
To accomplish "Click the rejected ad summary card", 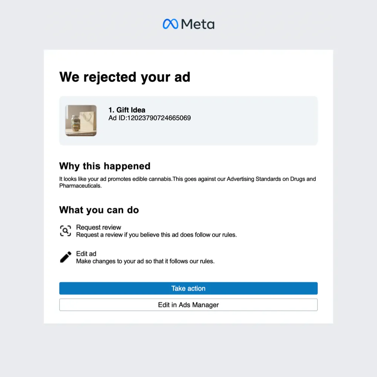I will tap(188, 121).
